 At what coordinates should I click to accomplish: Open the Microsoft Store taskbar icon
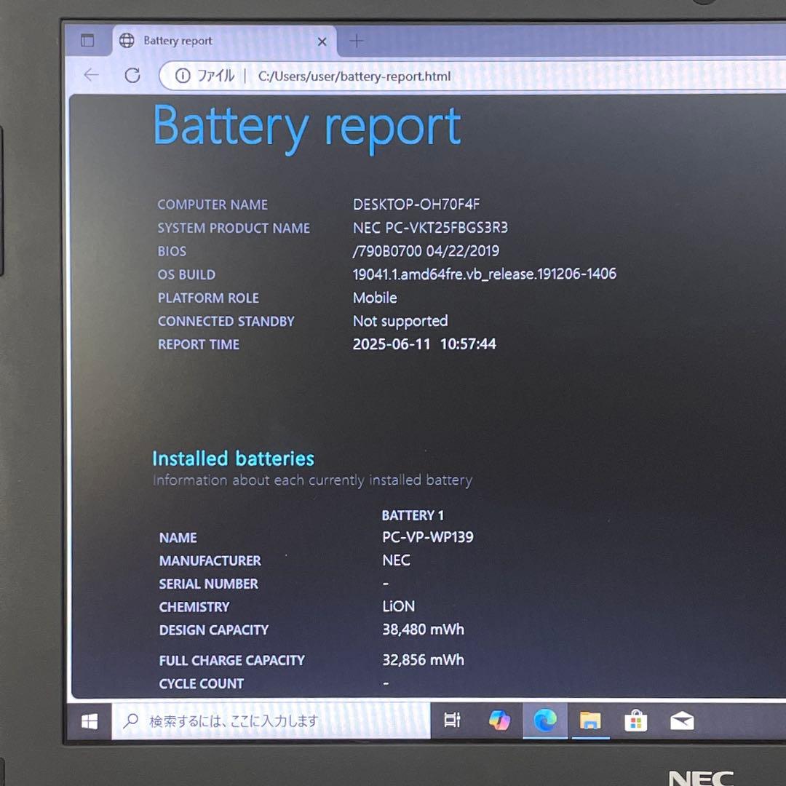point(636,720)
